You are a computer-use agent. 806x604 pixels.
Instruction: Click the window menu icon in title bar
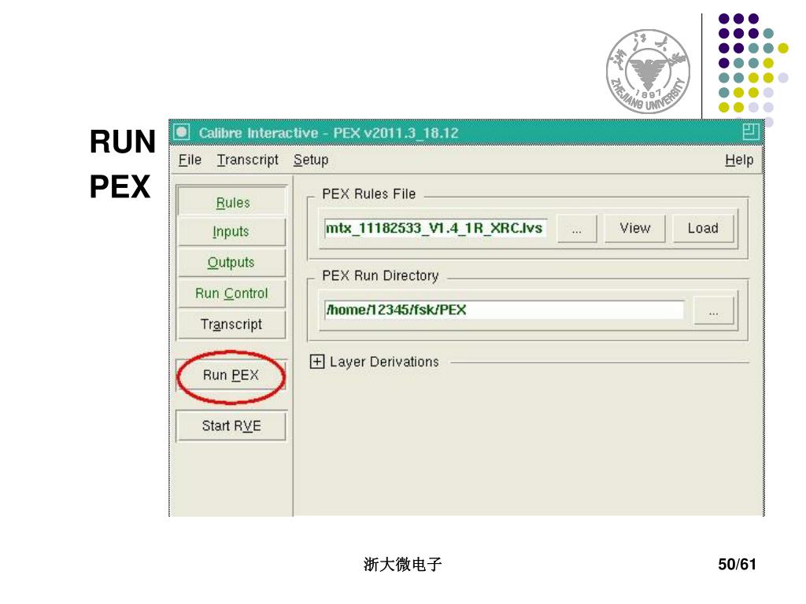tap(182, 132)
